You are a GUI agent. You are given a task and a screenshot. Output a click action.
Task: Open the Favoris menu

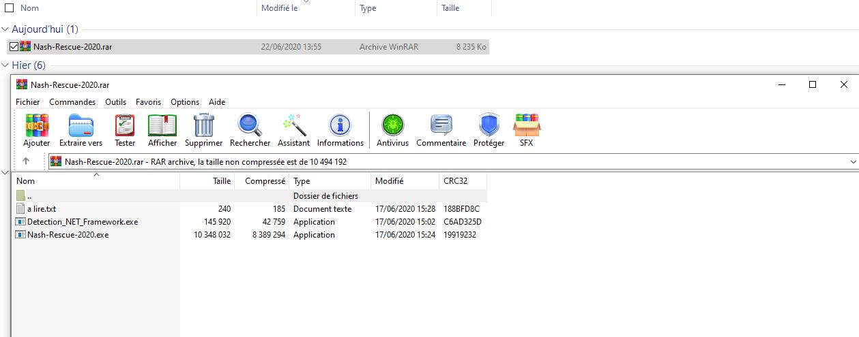tap(149, 102)
